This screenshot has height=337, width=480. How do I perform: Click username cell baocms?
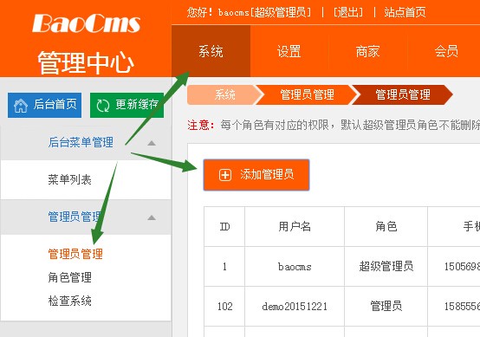[295, 267]
